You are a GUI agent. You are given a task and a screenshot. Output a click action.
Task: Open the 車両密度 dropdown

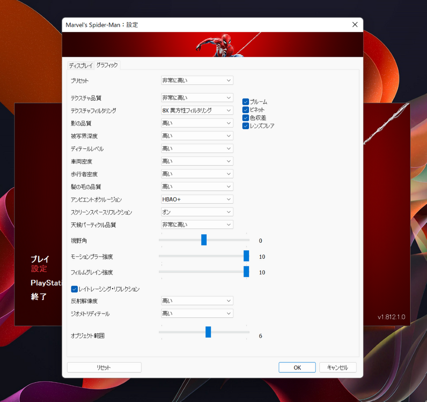pos(197,161)
